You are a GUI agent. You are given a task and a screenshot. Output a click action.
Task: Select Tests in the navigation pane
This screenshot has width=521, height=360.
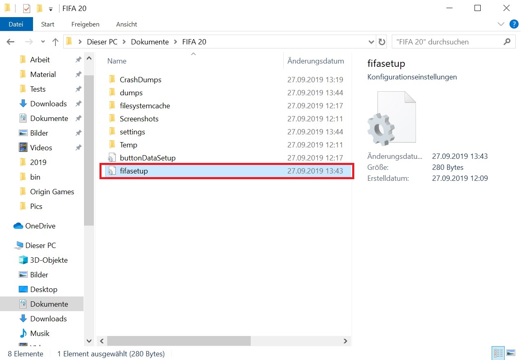[38, 89]
